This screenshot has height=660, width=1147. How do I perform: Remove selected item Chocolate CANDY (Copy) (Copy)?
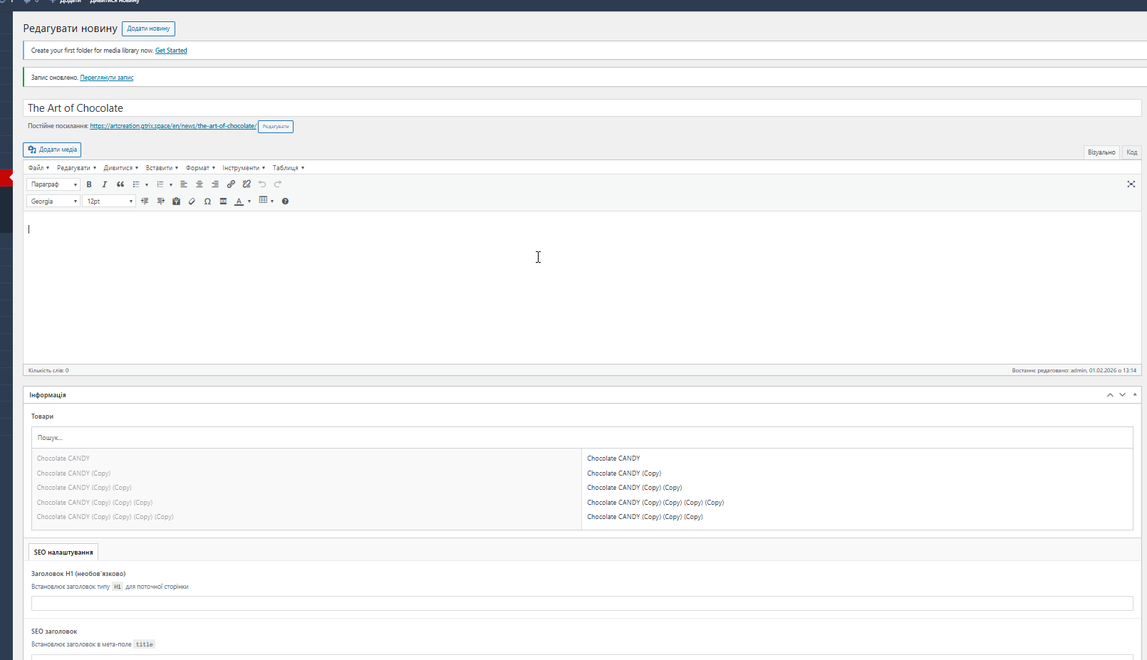click(634, 488)
